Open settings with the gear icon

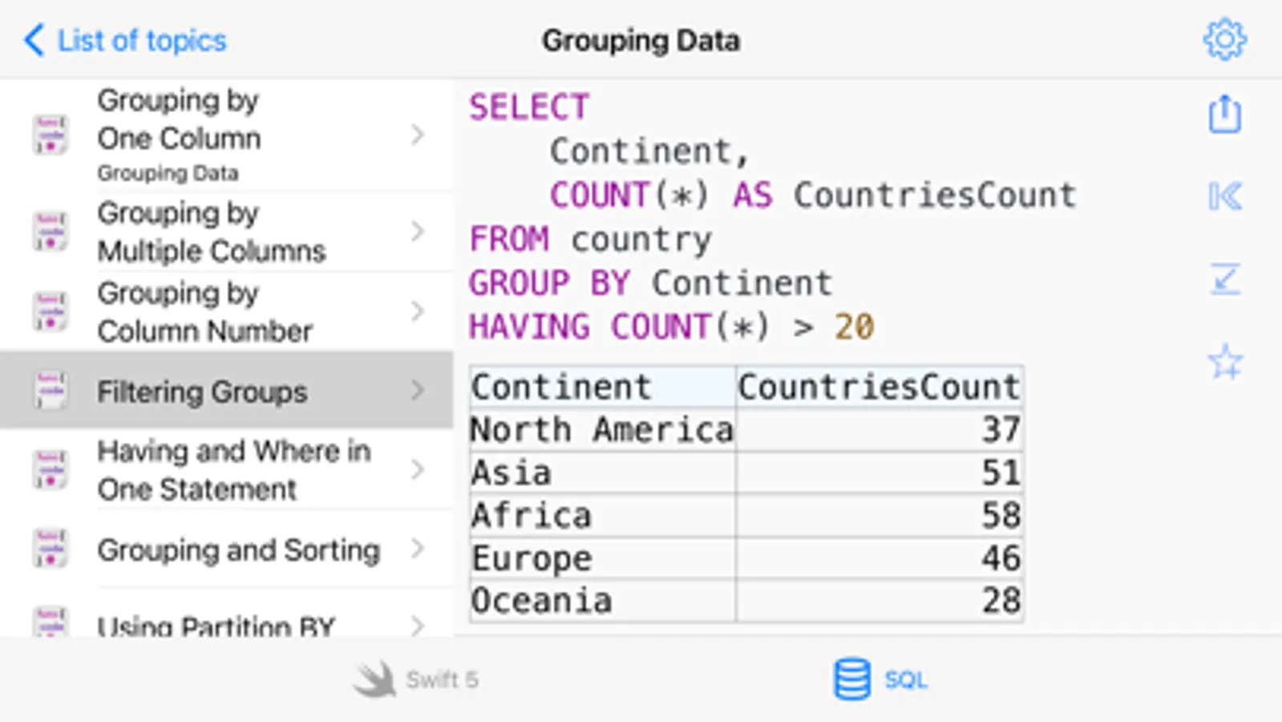(x=1224, y=39)
